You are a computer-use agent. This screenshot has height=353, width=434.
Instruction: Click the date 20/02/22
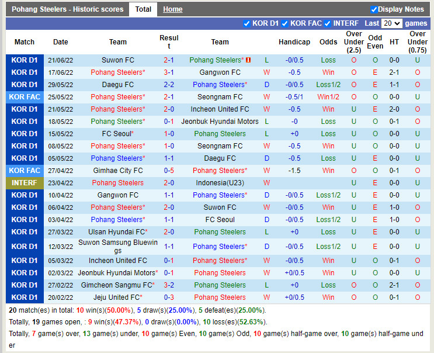click(61, 297)
